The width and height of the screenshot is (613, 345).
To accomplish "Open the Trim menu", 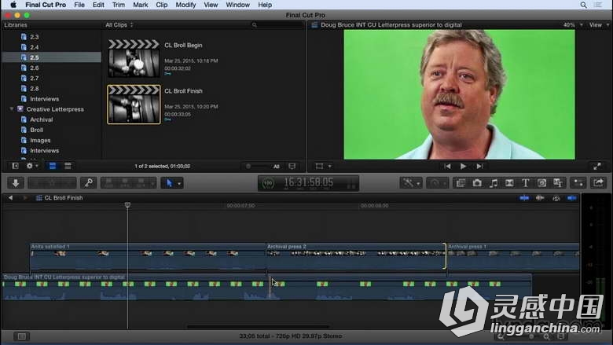I will click(x=119, y=5).
